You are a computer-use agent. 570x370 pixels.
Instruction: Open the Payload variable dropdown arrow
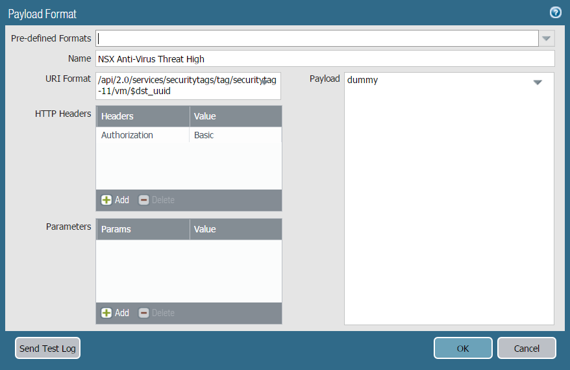coord(538,82)
